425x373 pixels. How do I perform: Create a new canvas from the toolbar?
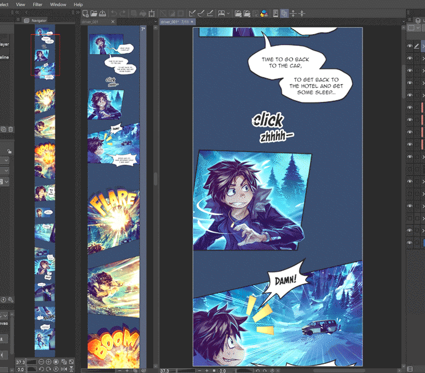85,14
